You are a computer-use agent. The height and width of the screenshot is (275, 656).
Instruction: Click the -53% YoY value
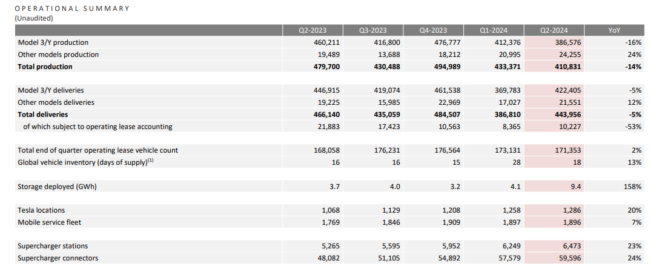click(x=634, y=127)
